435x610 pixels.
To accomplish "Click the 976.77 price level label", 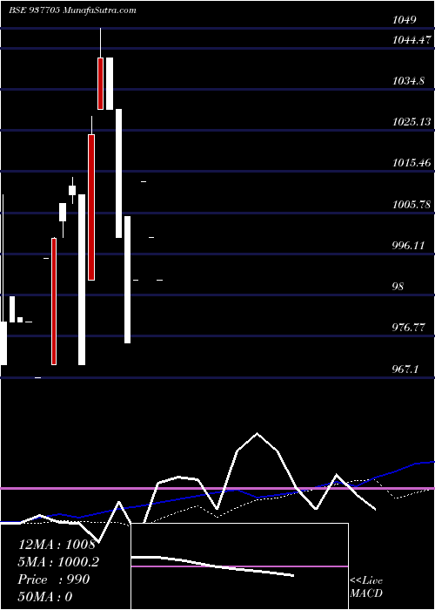I will pos(408,328).
